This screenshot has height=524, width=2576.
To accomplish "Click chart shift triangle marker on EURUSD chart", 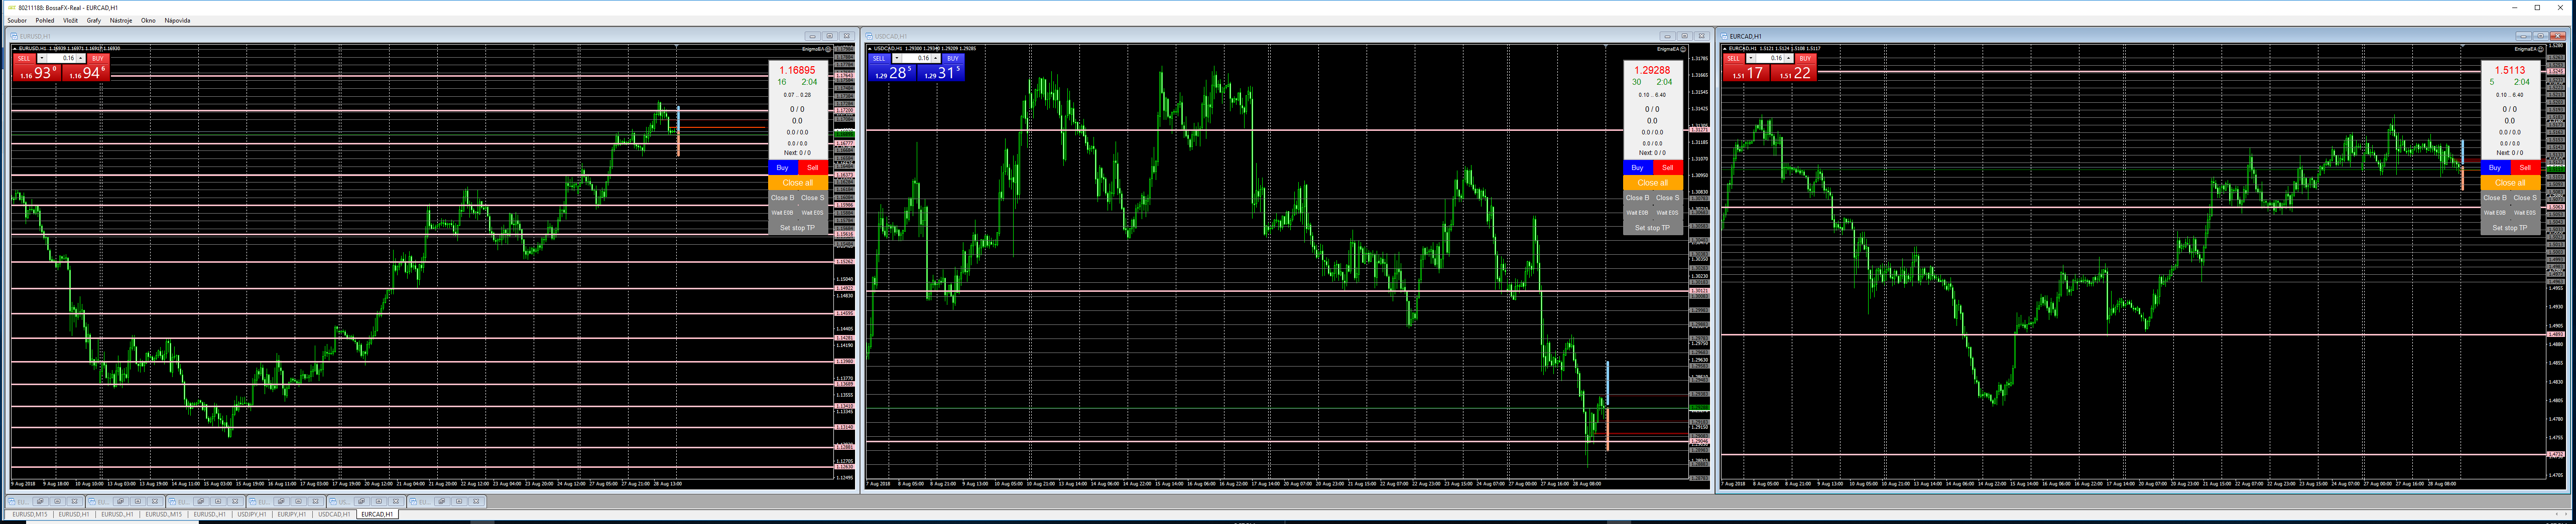I will point(676,47).
